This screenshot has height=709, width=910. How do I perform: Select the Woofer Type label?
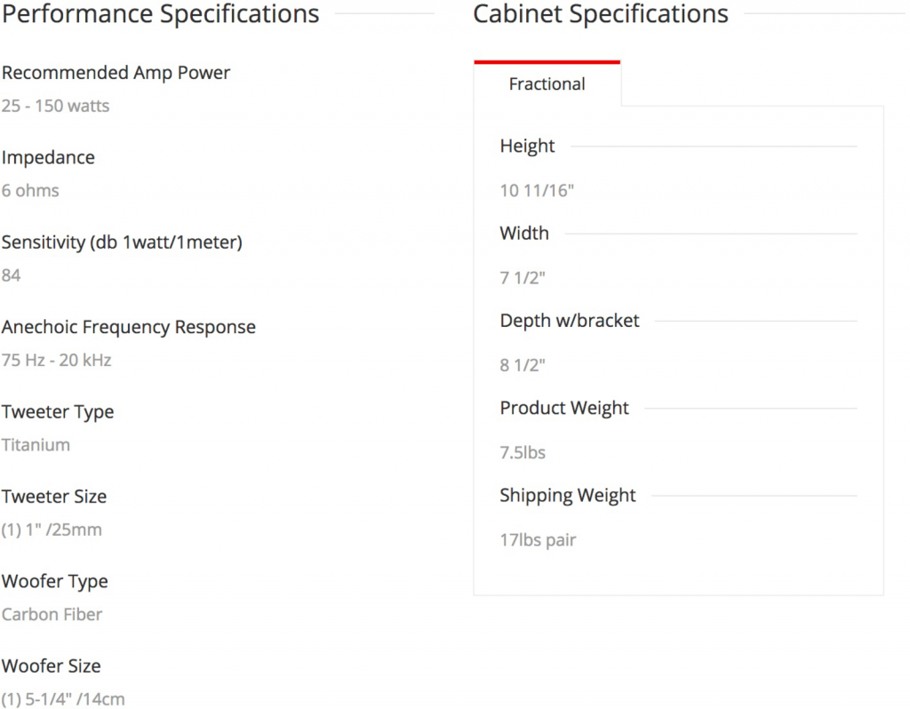pos(55,581)
